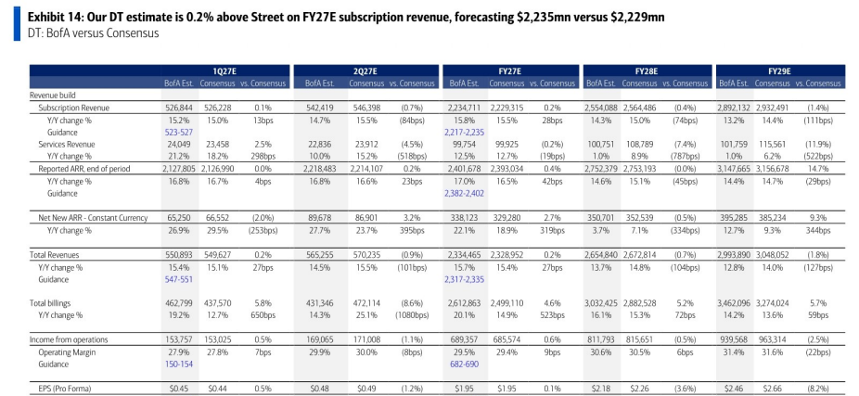Screen dimensions: 859x396
Task: Select the total billings cell 462,799
Action: point(177,303)
